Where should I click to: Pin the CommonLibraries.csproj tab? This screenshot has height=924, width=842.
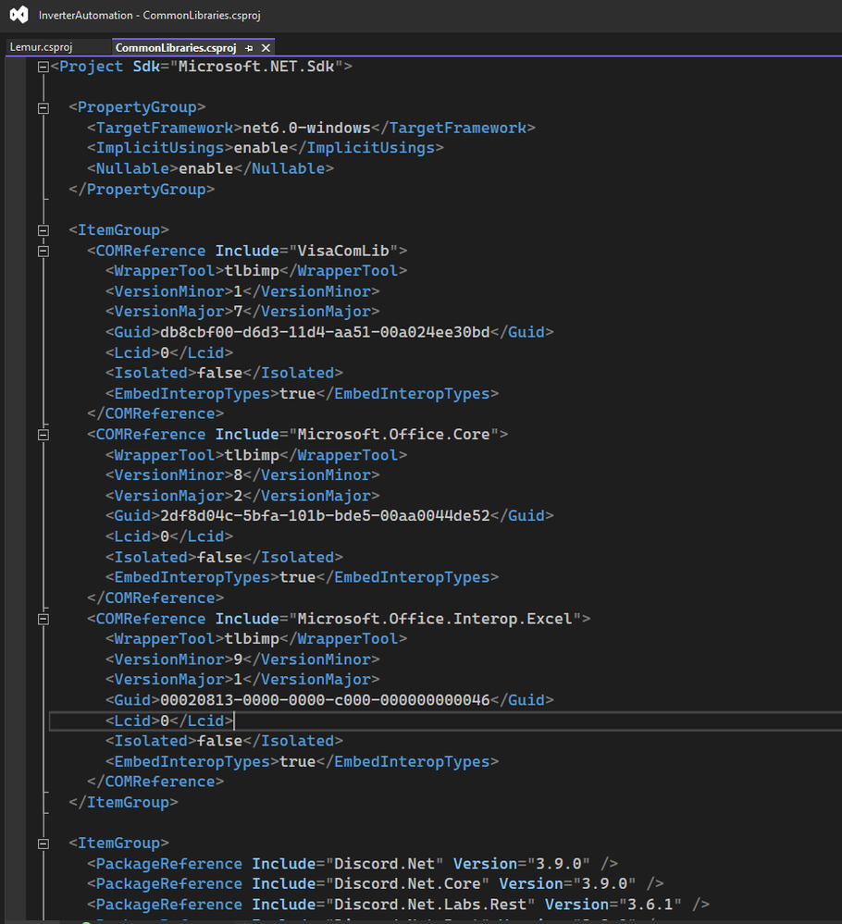click(x=249, y=48)
